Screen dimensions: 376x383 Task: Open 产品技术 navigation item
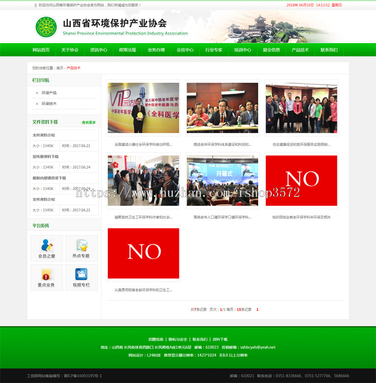click(300, 50)
